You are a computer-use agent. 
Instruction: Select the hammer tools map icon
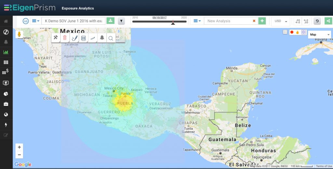tap(56, 38)
